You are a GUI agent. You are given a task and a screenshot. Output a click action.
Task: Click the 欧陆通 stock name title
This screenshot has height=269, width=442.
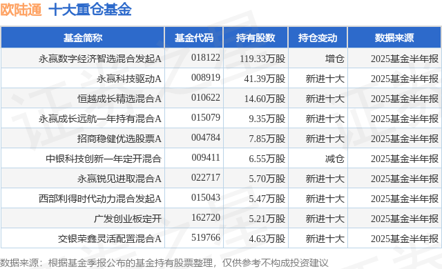[x=21, y=10]
